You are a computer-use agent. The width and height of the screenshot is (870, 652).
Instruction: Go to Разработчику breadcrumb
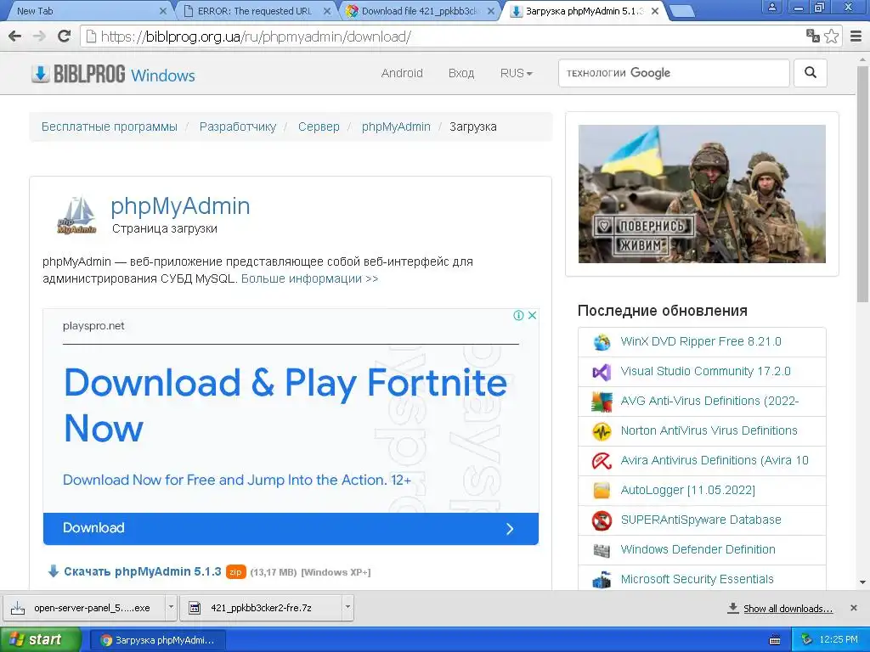238,126
